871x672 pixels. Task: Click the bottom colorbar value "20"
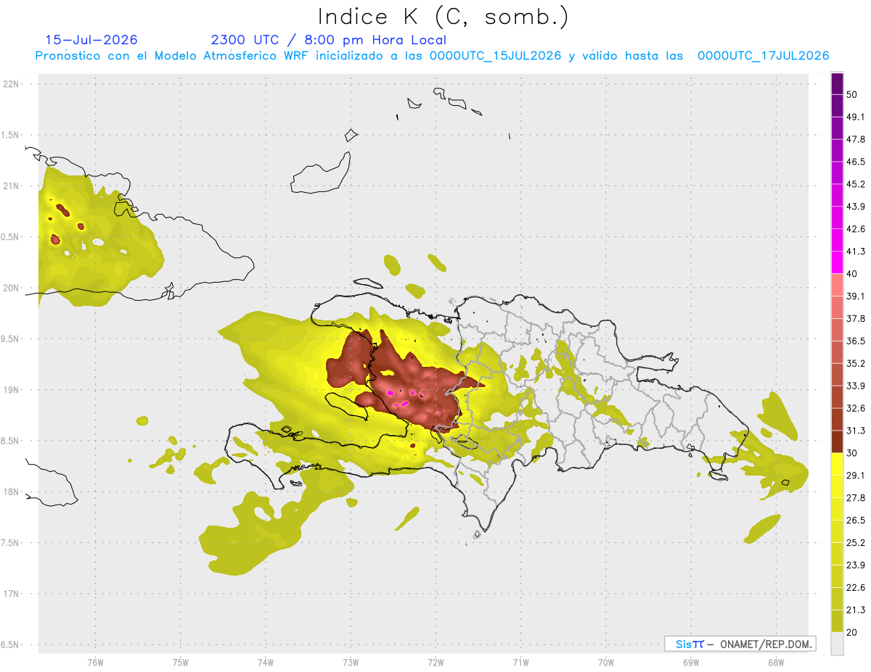(x=853, y=632)
